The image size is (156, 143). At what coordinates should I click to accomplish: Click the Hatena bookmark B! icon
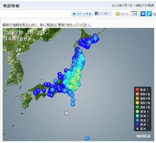143,14
